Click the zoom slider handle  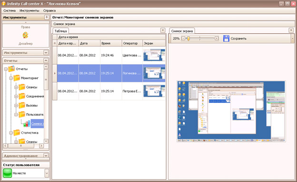click(x=188, y=39)
